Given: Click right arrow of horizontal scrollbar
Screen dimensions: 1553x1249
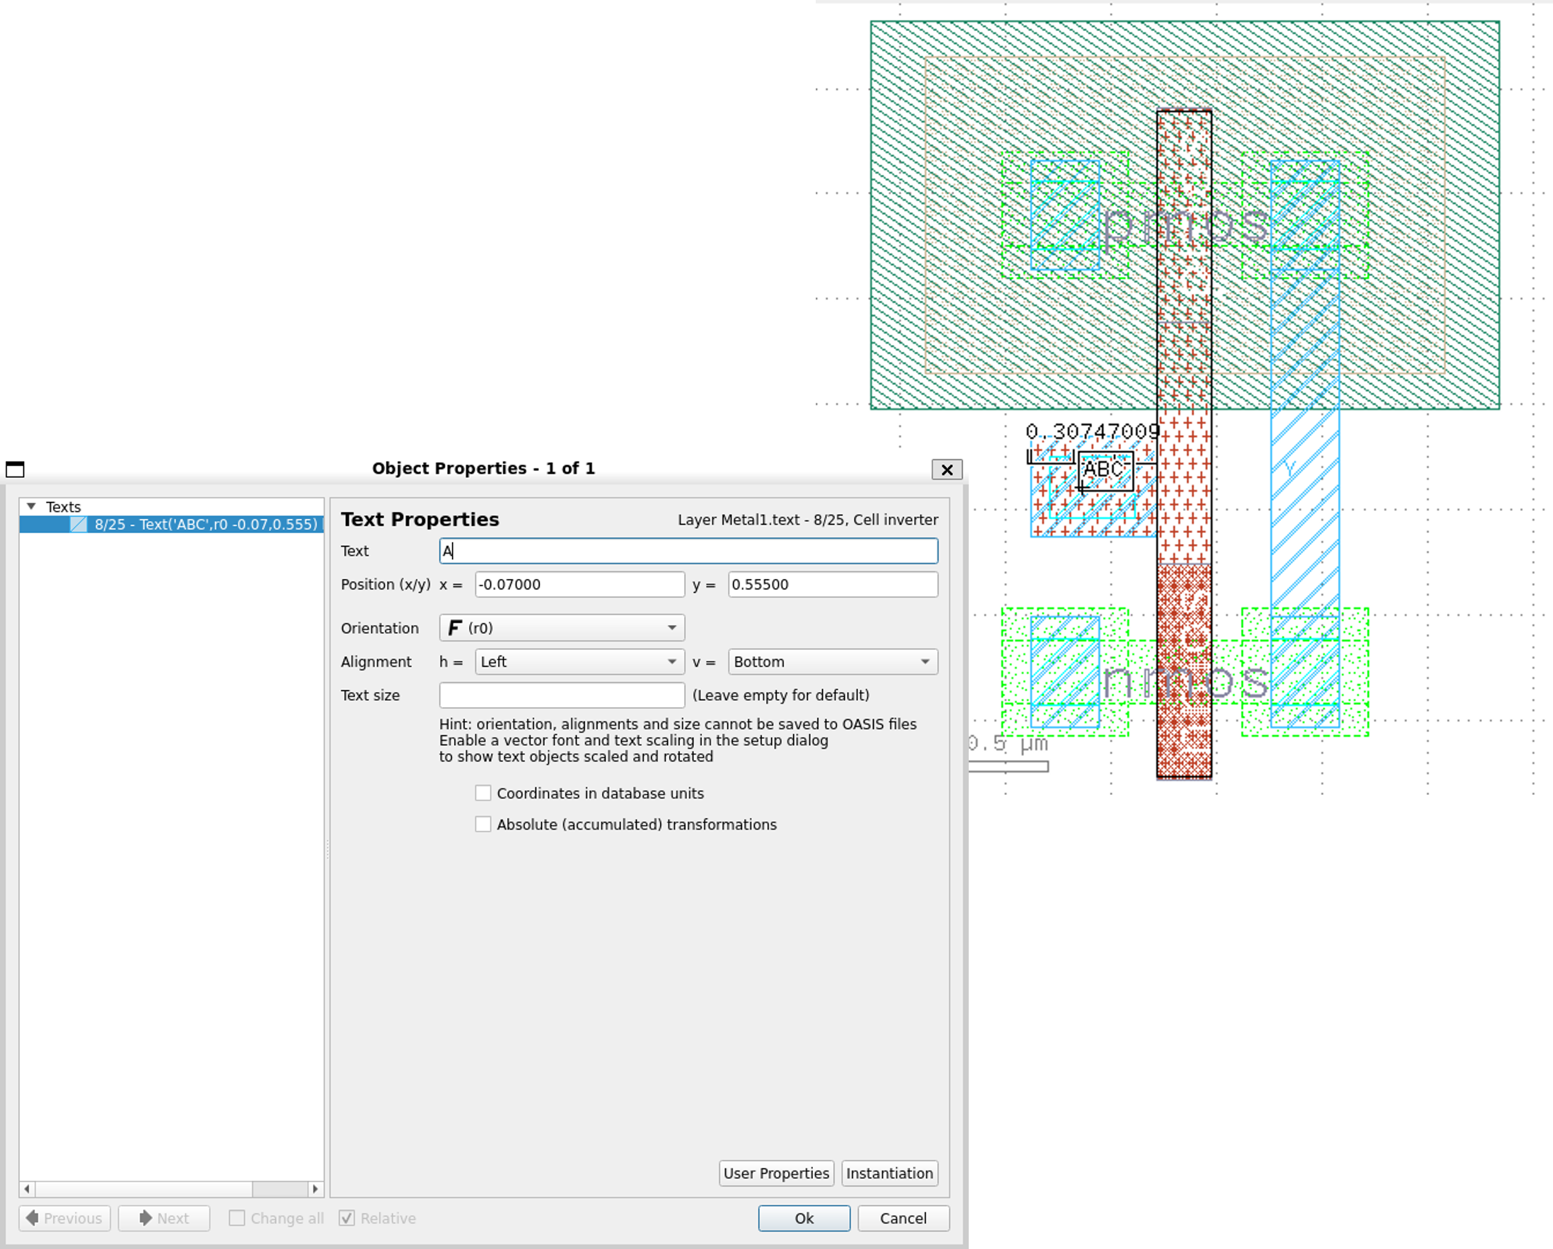Looking at the screenshot, I should pos(316,1188).
